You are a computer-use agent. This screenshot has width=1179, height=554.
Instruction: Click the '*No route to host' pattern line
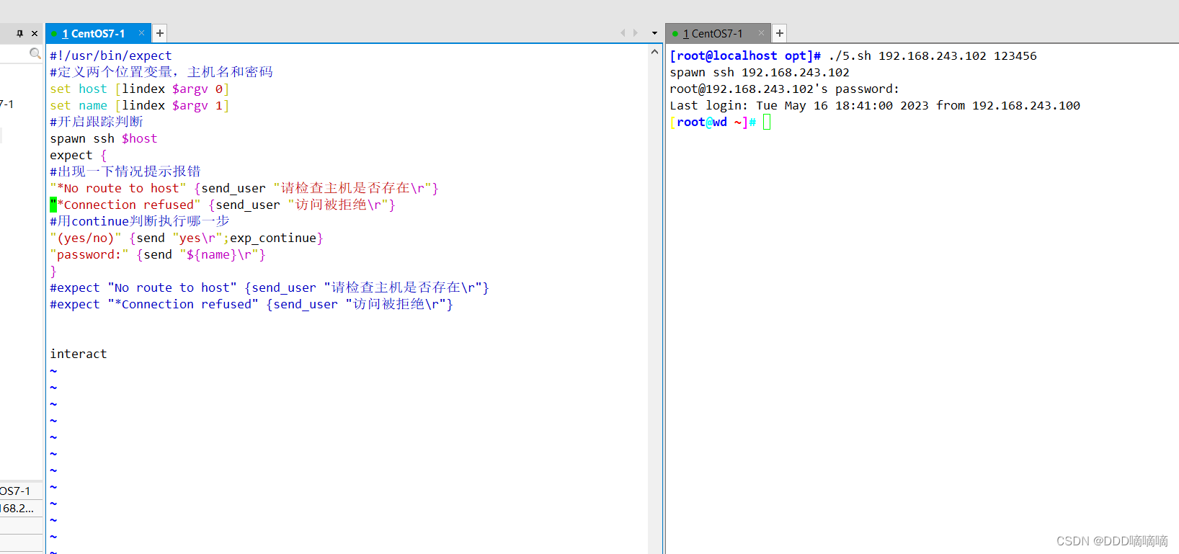[x=244, y=188]
